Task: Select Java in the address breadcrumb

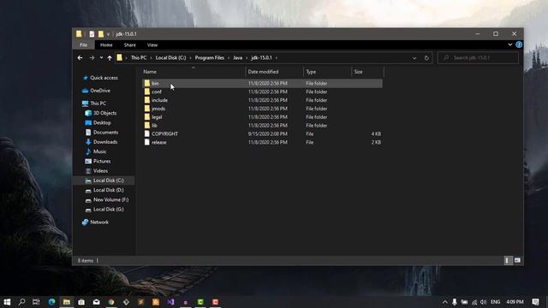Action: tap(238, 57)
